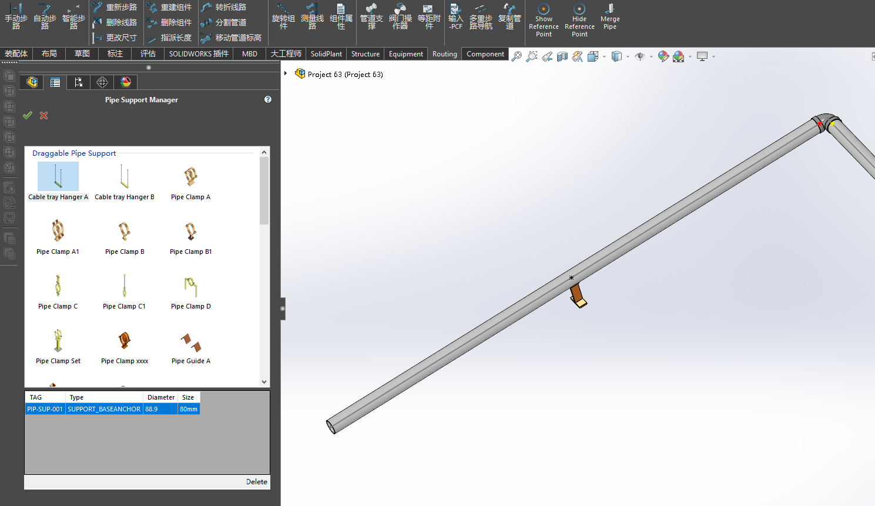
Task: Select Pipe Clamp B1 support
Action: point(190,237)
